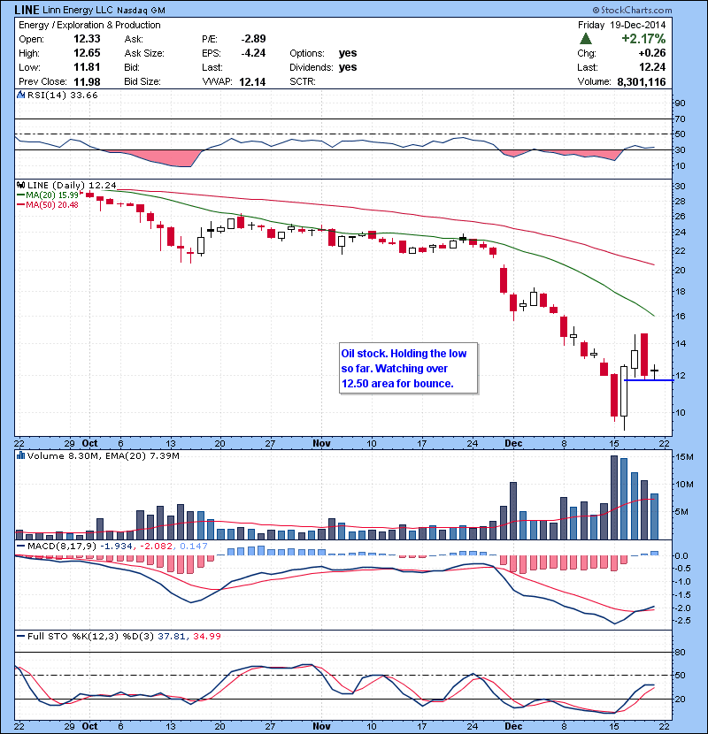
Task: Click the Last price 12.24
Action: (x=652, y=67)
